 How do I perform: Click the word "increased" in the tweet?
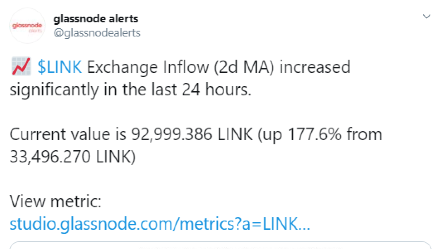coord(315,67)
